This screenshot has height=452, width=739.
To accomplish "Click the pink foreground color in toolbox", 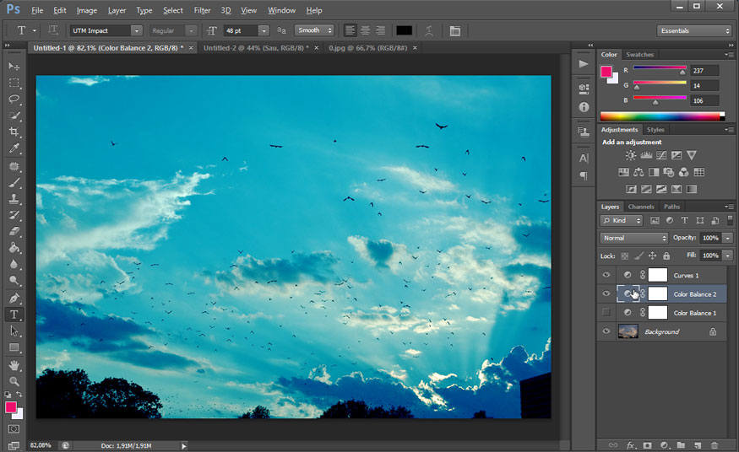I will [x=11, y=407].
